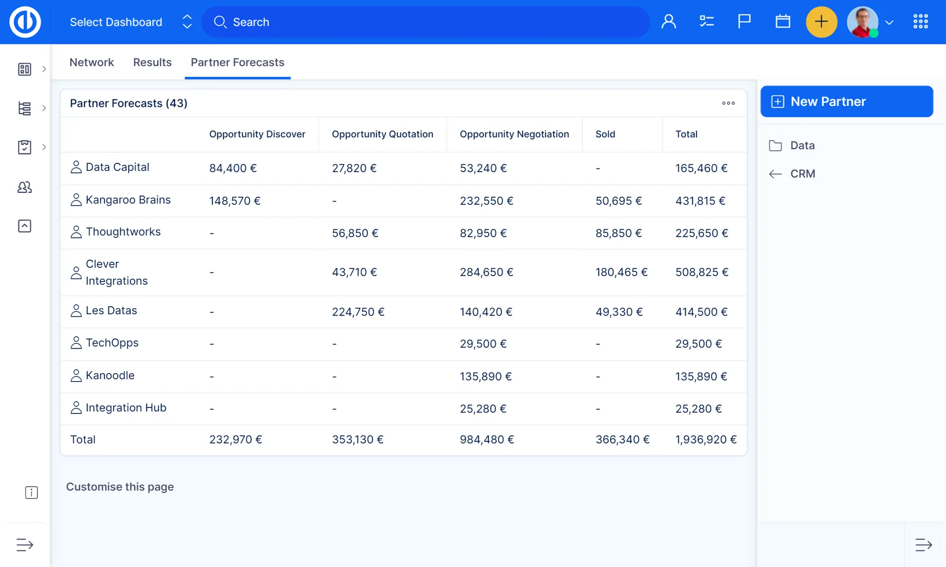Image resolution: width=946 pixels, height=567 pixels.
Task: Open the user avatar dropdown arrow
Action: pos(889,23)
